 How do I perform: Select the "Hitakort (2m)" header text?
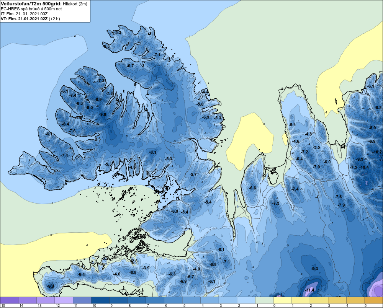coord(75,4)
